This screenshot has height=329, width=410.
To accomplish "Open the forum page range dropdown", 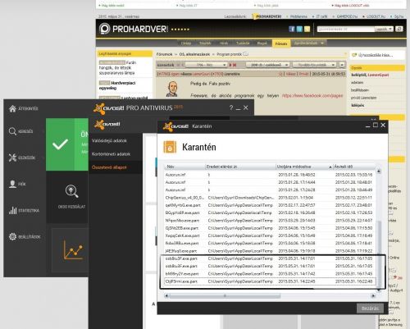I will [206, 65].
